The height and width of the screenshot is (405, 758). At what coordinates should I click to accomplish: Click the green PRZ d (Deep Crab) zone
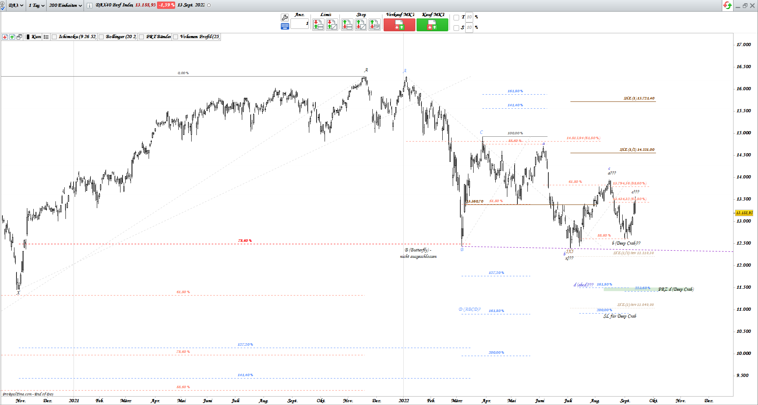click(631, 289)
